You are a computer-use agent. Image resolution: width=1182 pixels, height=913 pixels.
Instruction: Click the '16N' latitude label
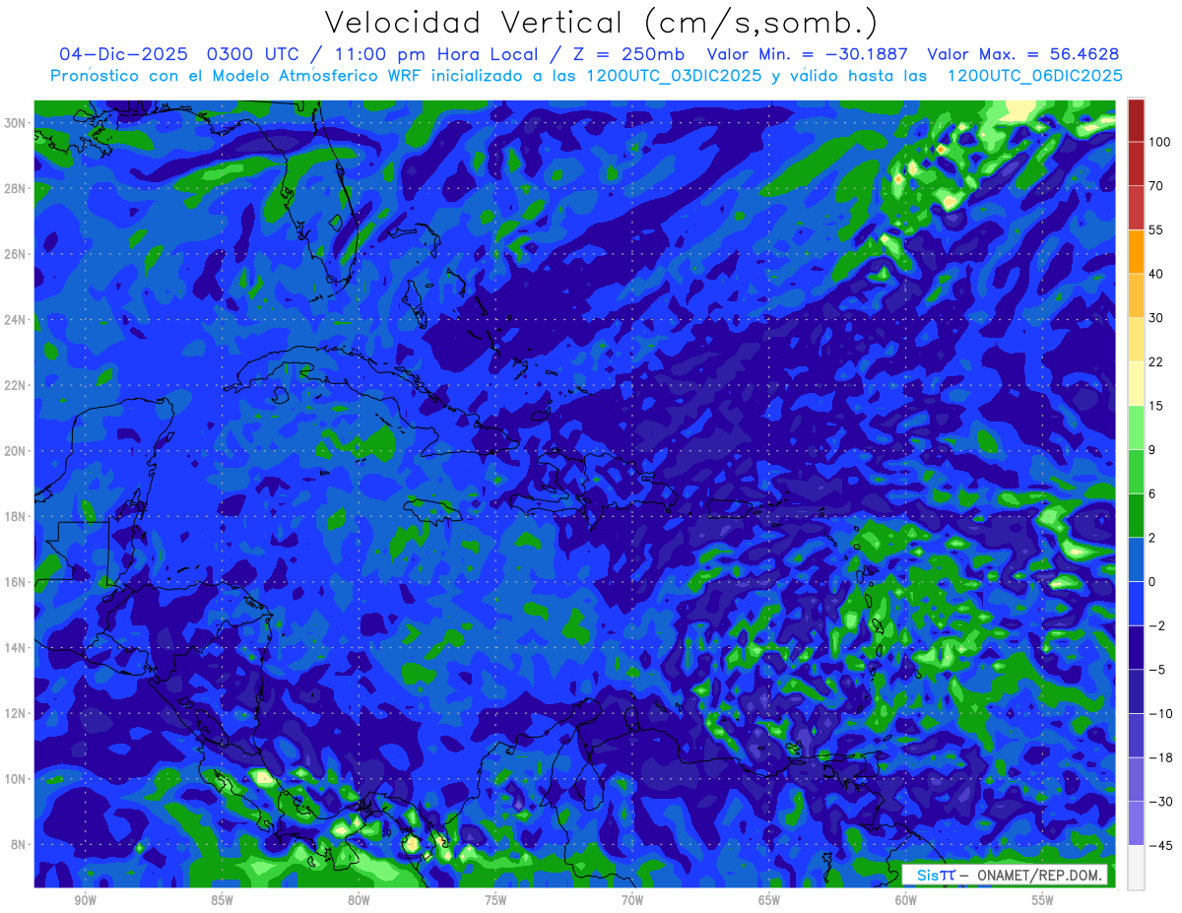click(x=15, y=582)
